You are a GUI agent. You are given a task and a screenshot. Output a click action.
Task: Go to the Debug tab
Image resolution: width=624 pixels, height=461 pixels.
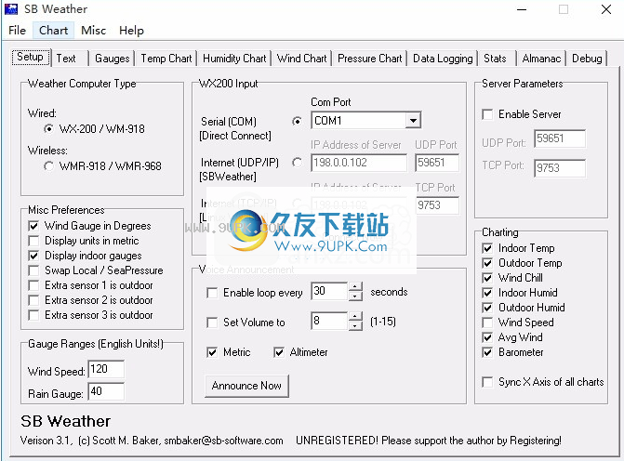587,59
